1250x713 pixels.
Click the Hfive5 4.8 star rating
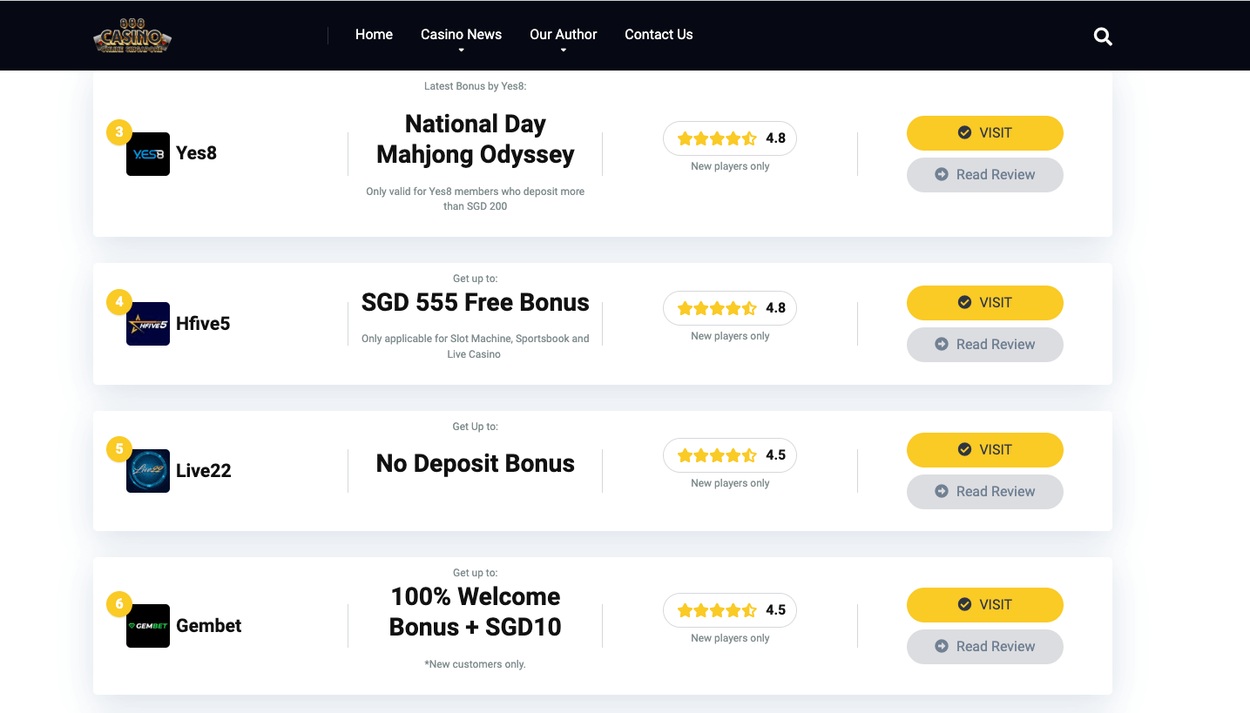730,308
